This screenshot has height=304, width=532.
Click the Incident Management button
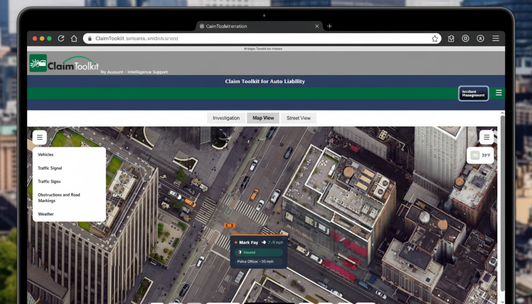point(473,93)
